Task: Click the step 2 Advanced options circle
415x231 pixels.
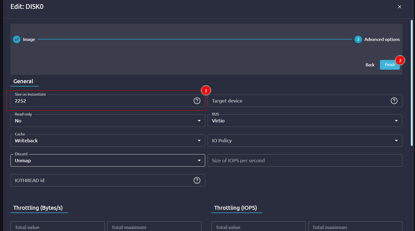Action: tap(358, 40)
